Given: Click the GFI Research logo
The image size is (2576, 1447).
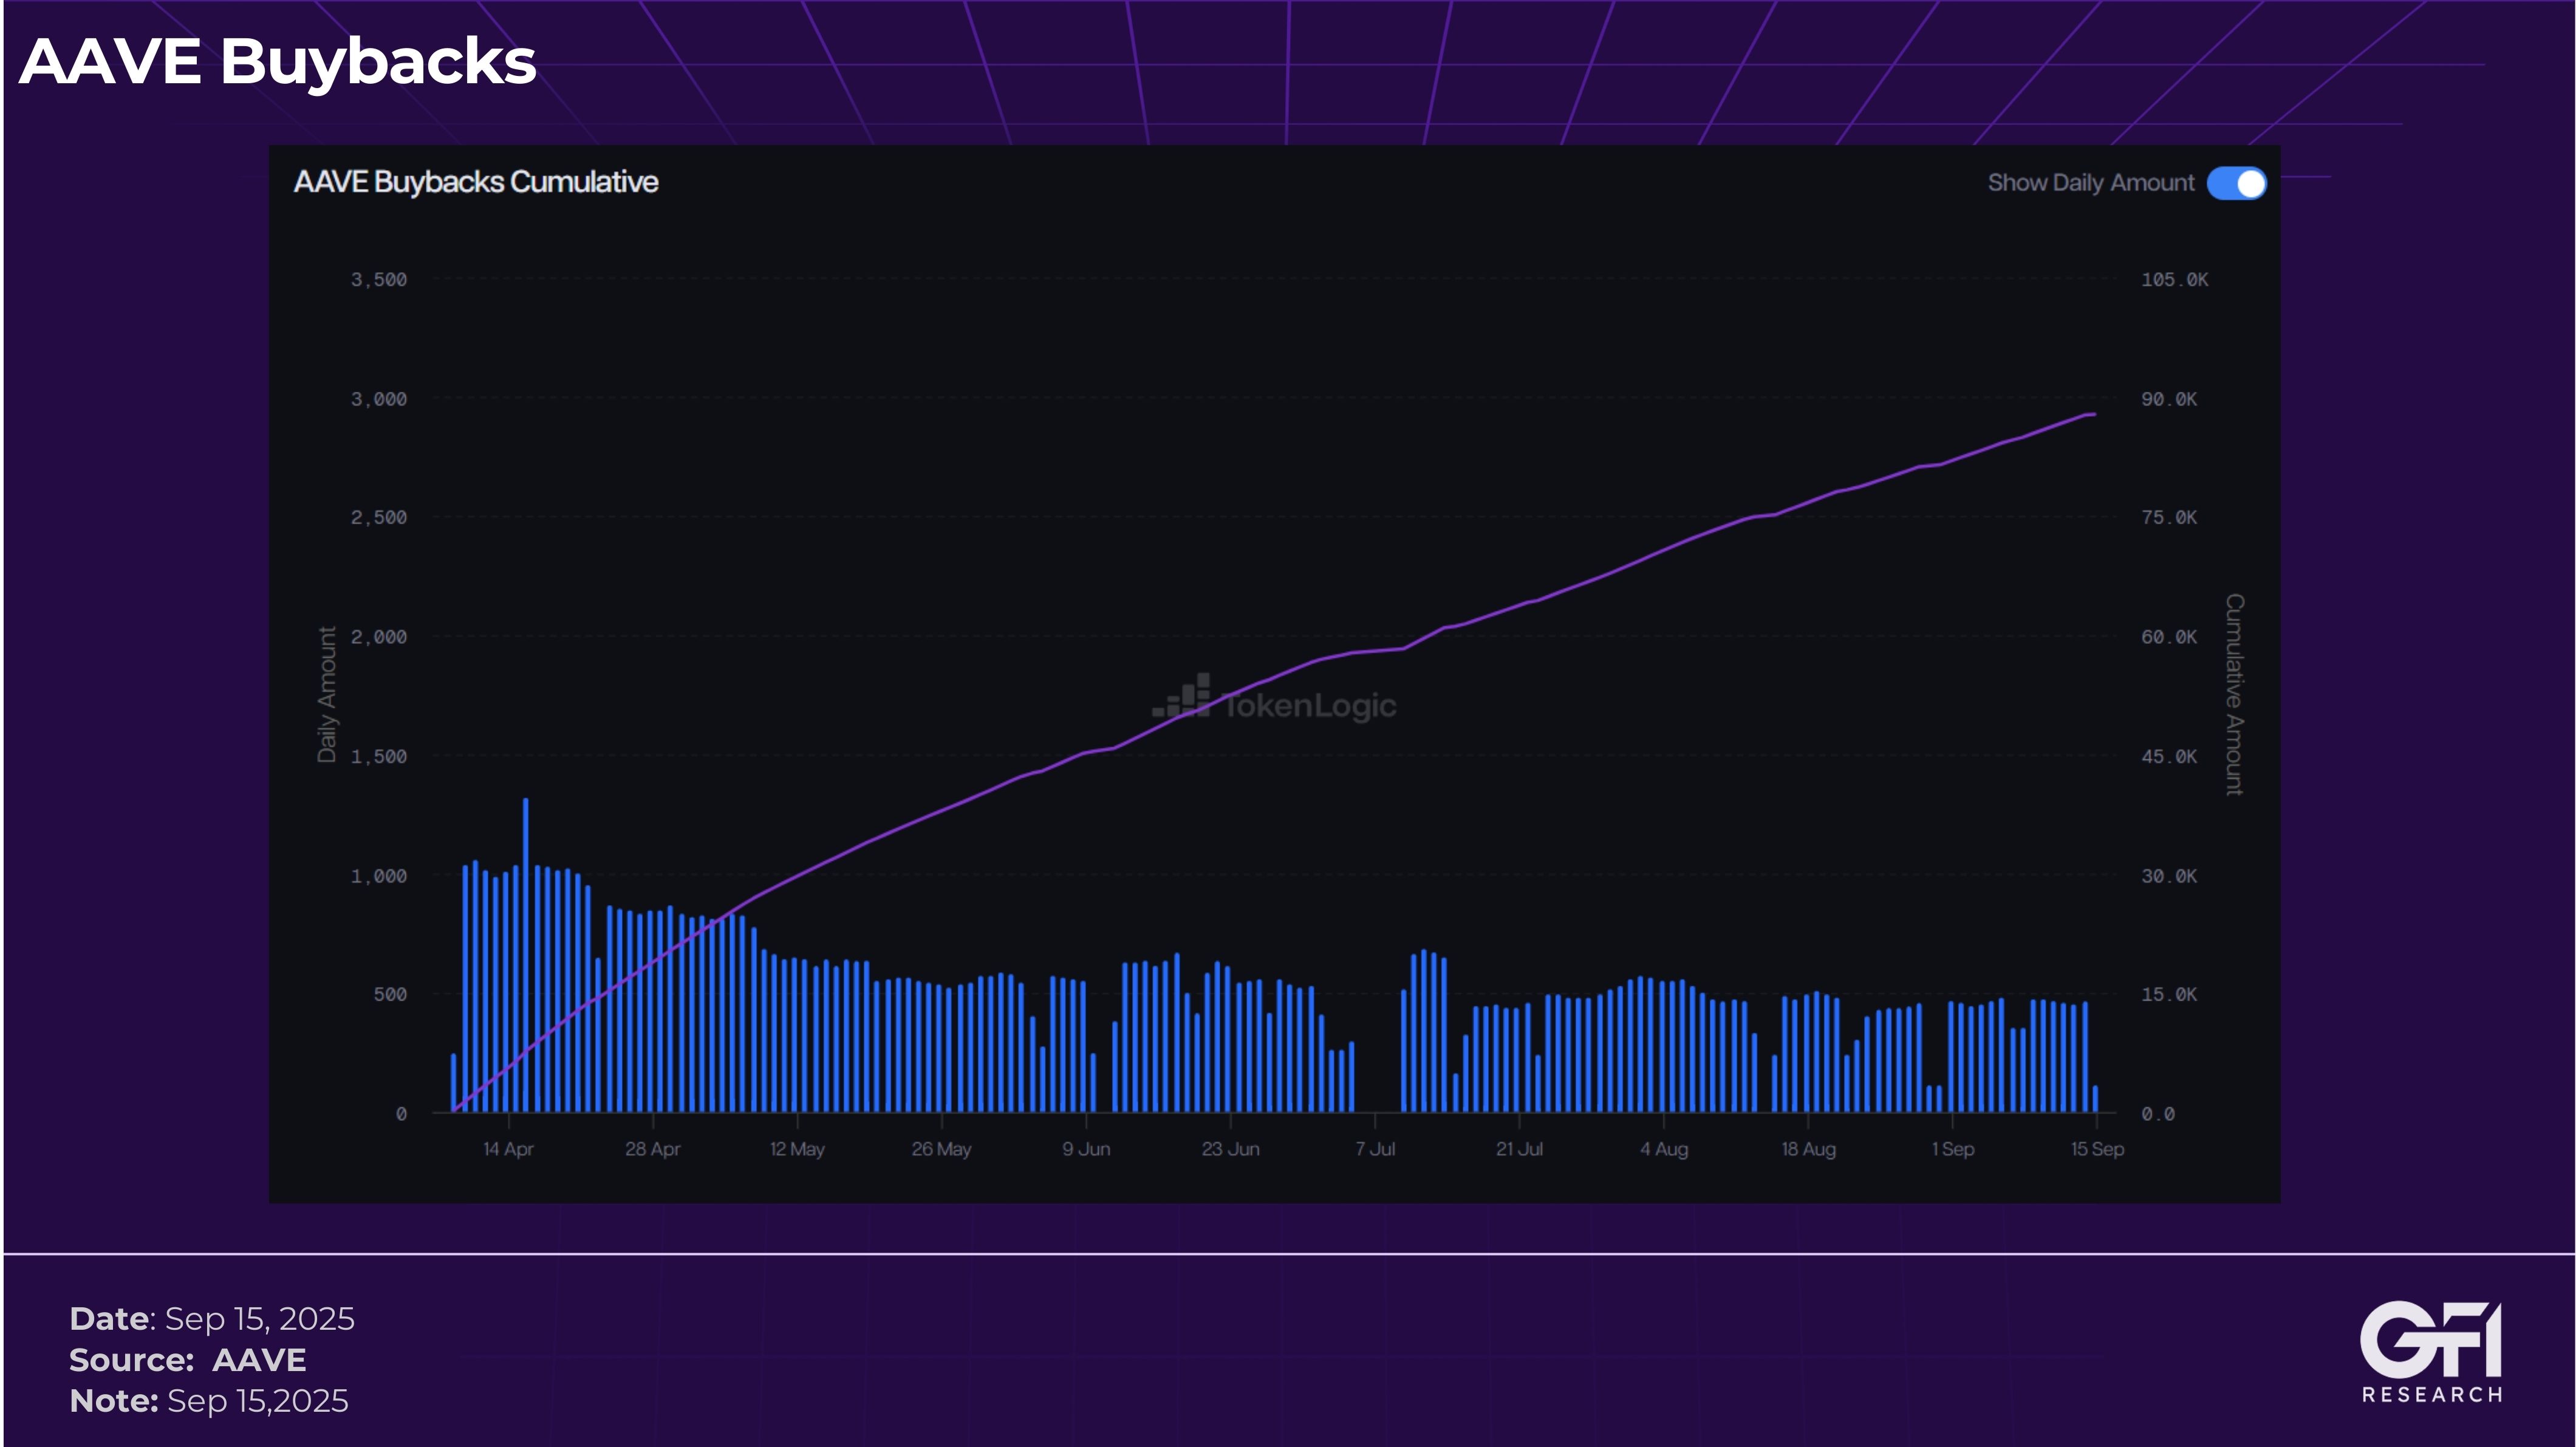Looking at the screenshot, I should pyautogui.click(x=2431, y=1351).
